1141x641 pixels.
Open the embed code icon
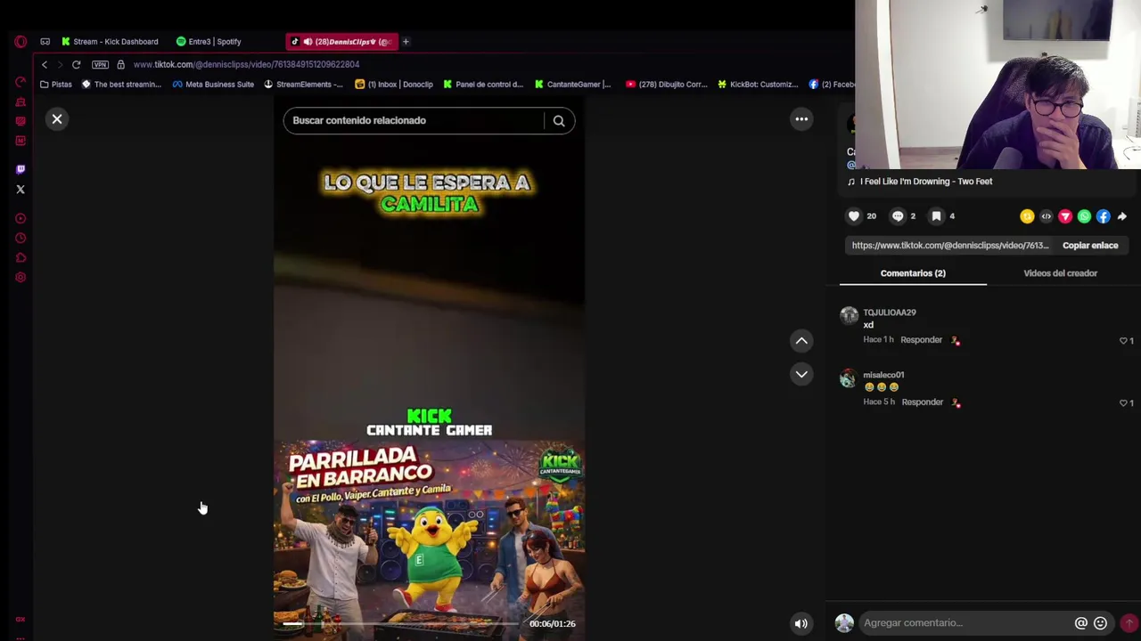pos(1047,216)
